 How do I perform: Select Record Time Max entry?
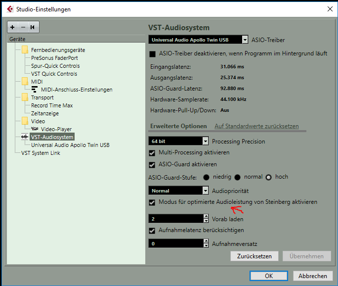52,105
